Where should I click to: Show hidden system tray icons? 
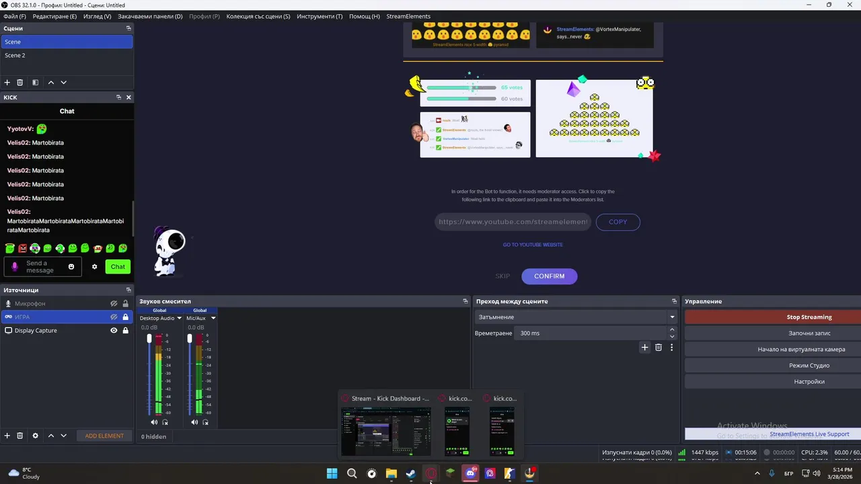click(757, 473)
